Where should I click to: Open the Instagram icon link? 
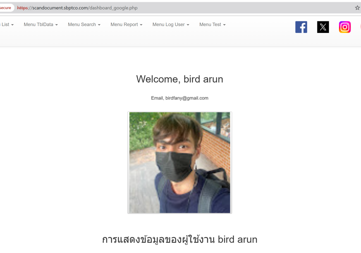pos(345,27)
